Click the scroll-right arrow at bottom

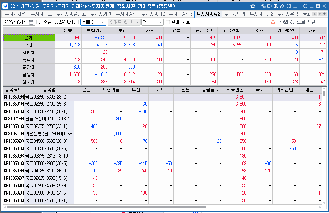tap(320, 207)
